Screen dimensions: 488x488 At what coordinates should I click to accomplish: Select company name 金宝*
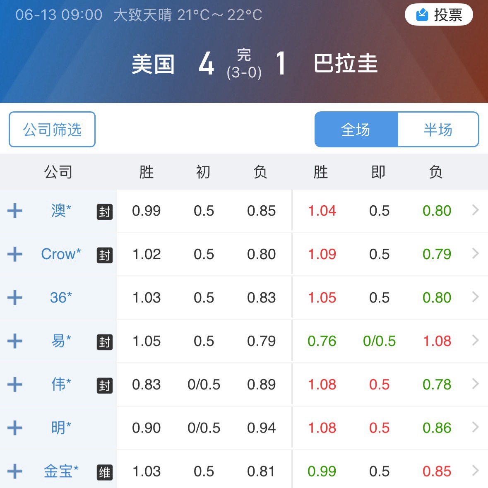[61, 471]
